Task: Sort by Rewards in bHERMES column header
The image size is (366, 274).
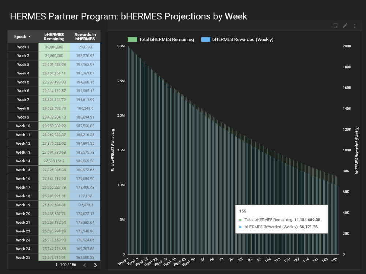Action: point(85,37)
